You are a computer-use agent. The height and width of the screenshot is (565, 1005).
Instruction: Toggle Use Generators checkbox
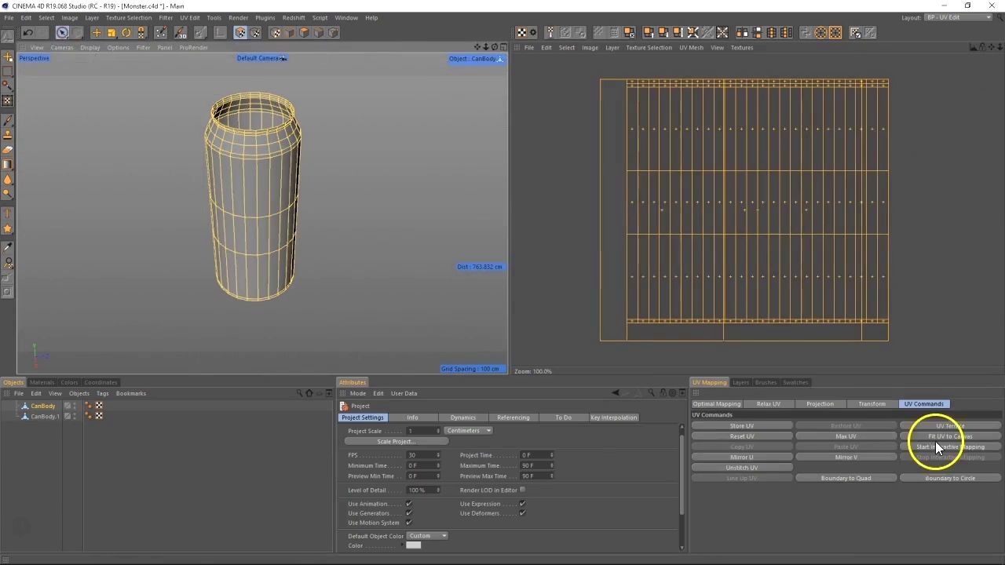[408, 513]
